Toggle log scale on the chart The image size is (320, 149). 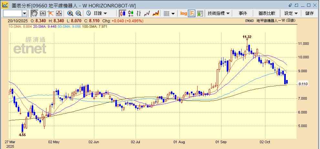pos(183,13)
